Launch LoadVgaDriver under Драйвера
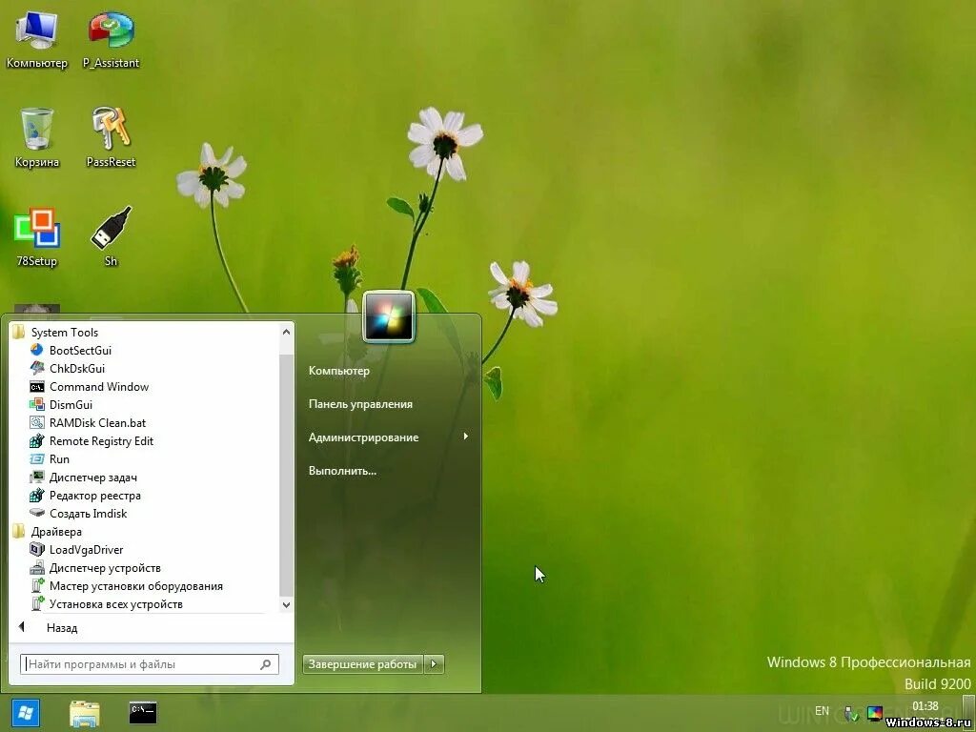 (86, 549)
